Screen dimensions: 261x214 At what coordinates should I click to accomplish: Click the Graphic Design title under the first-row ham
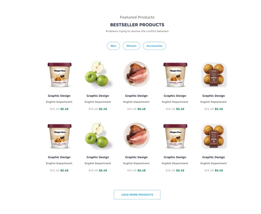click(136, 96)
